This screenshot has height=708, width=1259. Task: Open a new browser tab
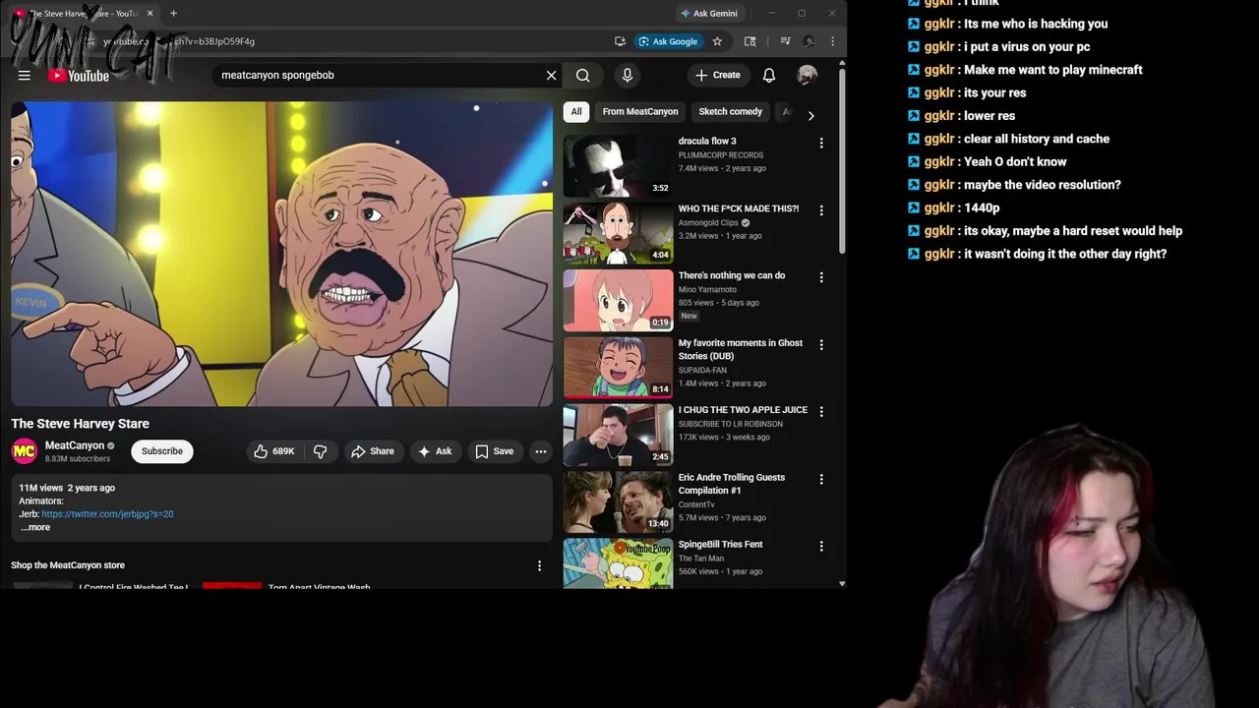tap(173, 13)
